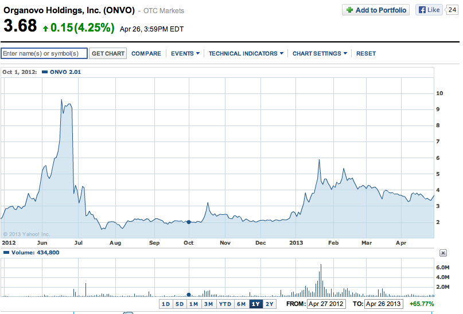
Task: Edit the TO date field Apr 26 2013
Action: 383,304
